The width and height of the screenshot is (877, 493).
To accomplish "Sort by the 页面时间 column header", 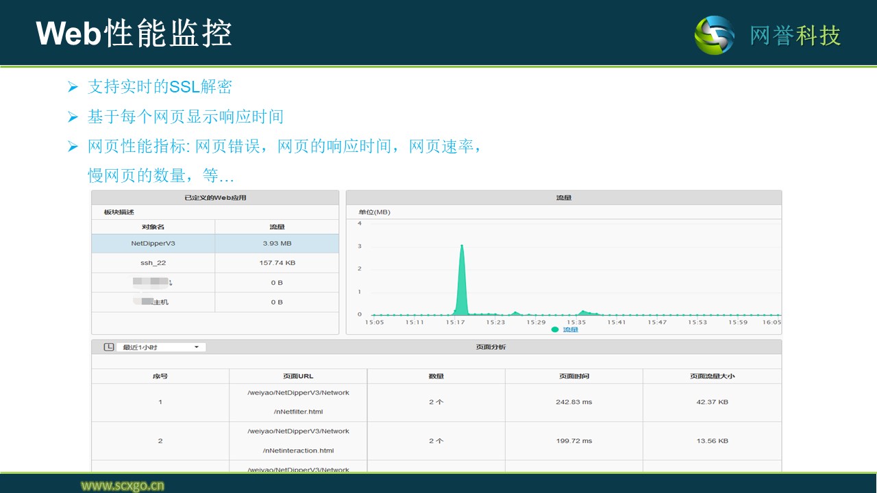I will [573, 376].
